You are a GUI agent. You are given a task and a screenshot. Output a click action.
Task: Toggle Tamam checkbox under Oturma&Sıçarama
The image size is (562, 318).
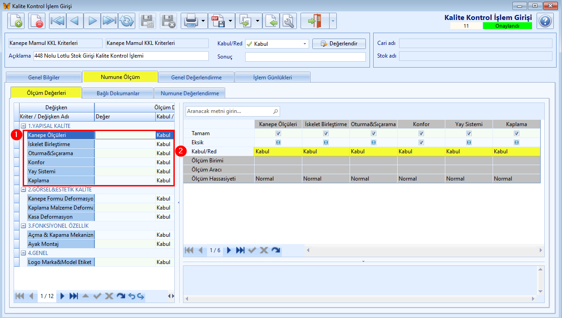tap(374, 133)
